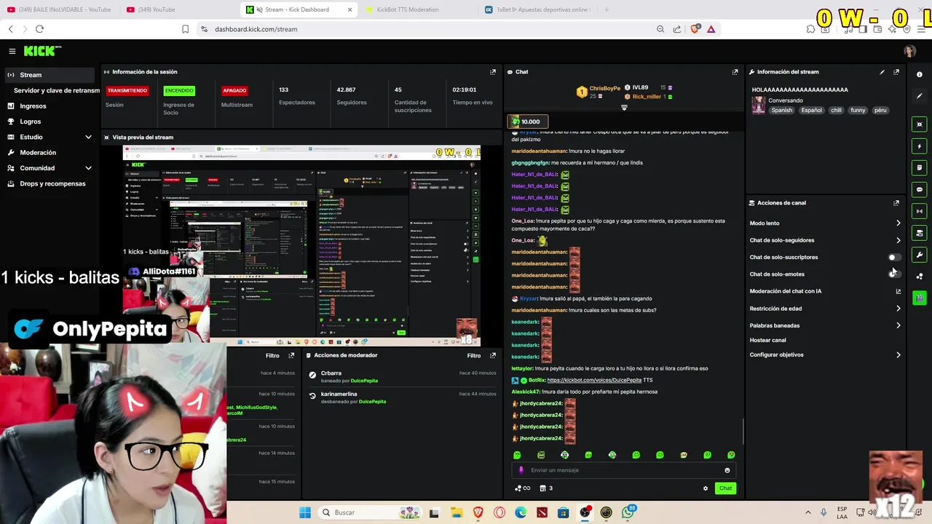Open Dota 2 icon in the taskbar

click(542, 512)
